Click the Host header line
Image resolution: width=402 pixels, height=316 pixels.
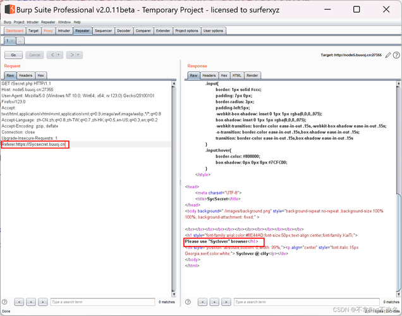pyautogui.click(x=27, y=90)
